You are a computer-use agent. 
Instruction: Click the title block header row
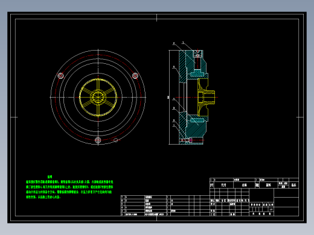click(x=254, y=185)
